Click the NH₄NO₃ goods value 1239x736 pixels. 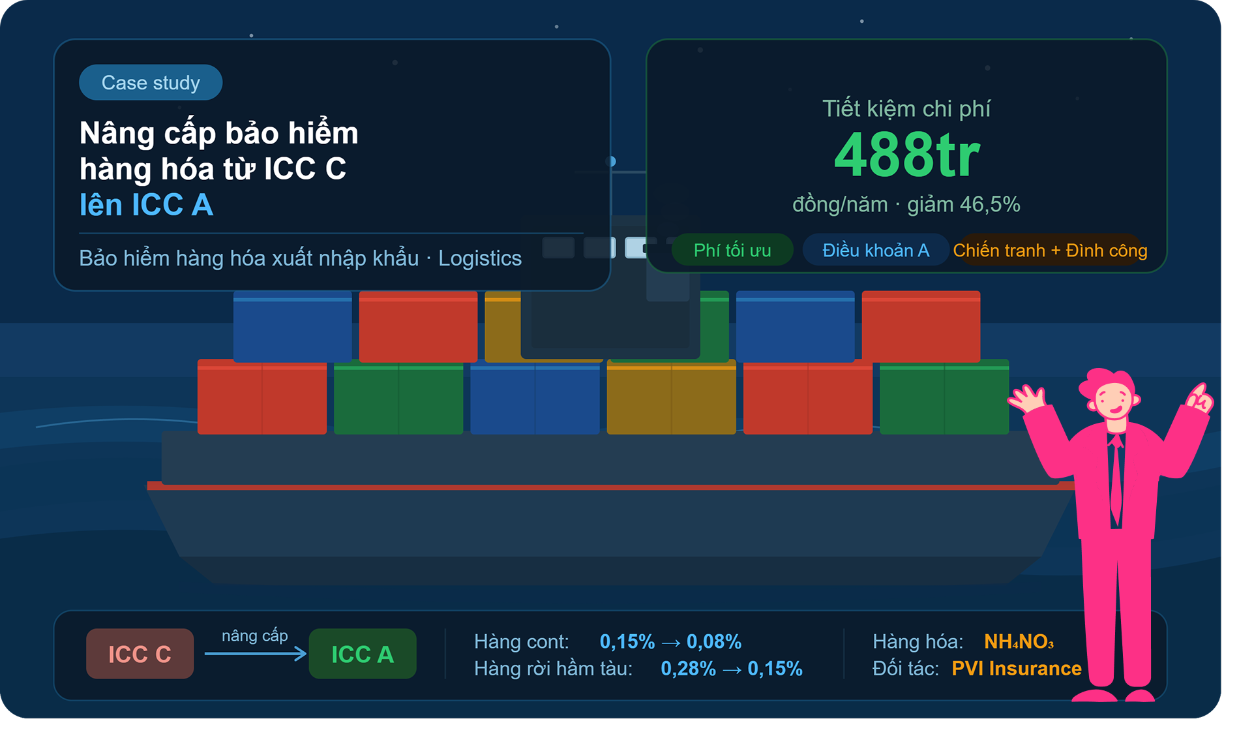pyautogui.click(x=1019, y=641)
